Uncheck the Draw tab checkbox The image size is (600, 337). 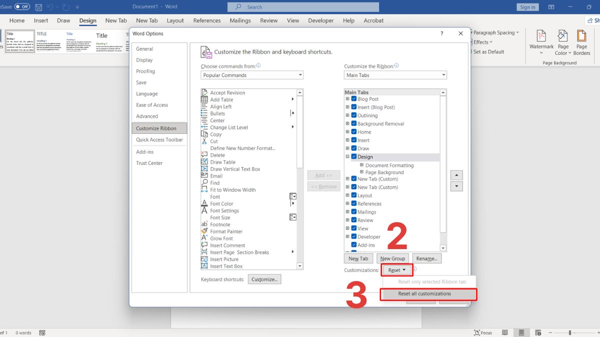point(354,148)
